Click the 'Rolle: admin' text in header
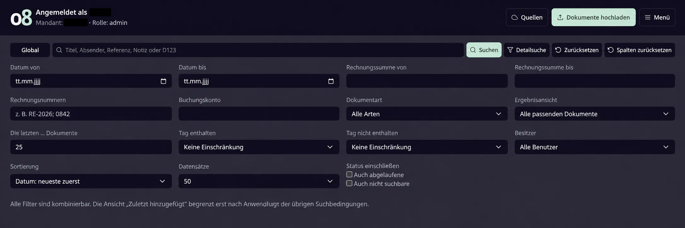Screen dimensions: 685x228 (110, 23)
